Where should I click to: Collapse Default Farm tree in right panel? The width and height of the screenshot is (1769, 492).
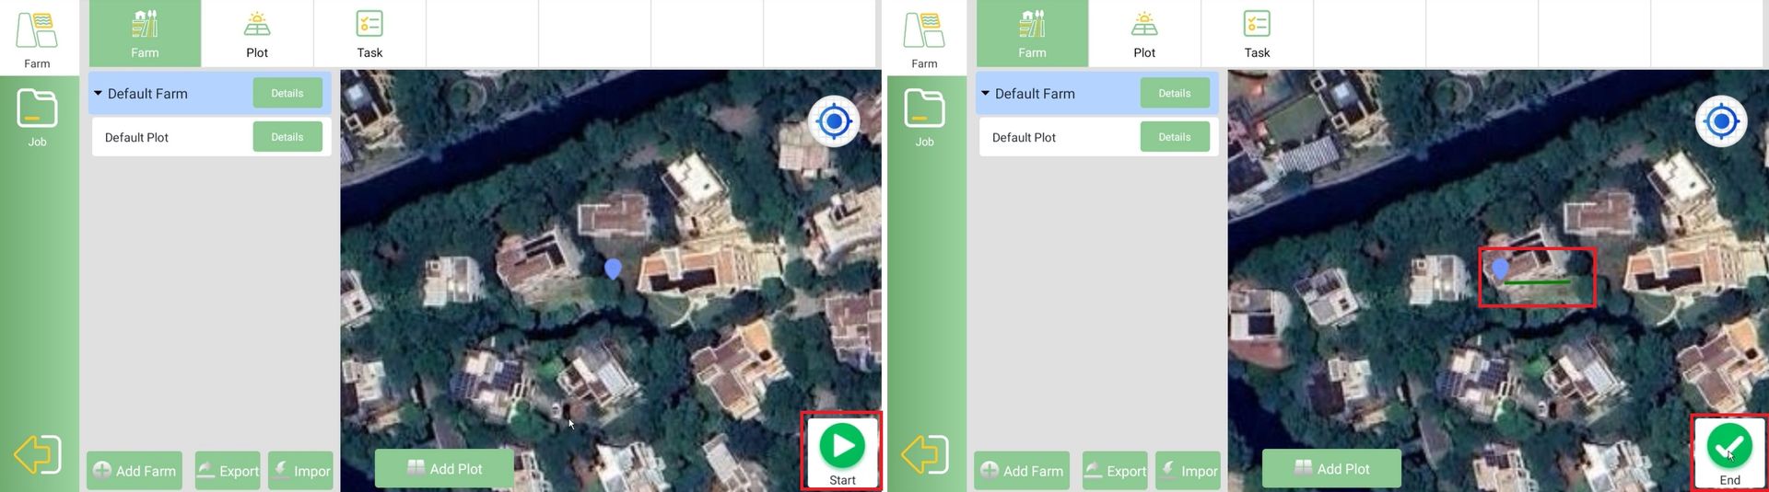(x=986, y=94)
